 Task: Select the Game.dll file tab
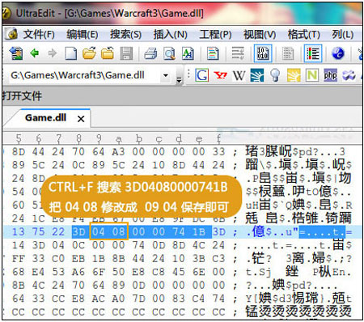coord(45,118)
